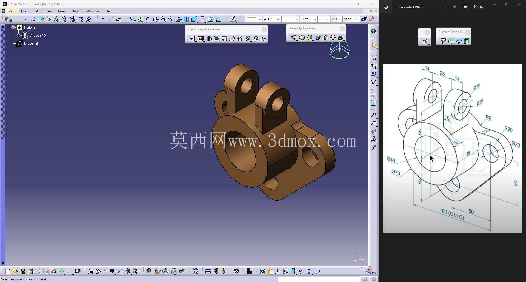
Task: Activate the Pan view tool
Action: point(148,19)
